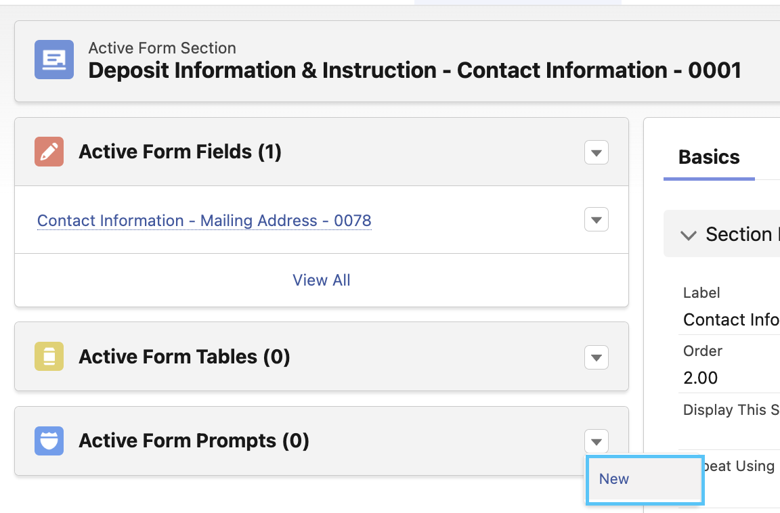Click the blue Active Form Prompts icon
Screen dimensions: 780x513
click(x=48, y=441)
